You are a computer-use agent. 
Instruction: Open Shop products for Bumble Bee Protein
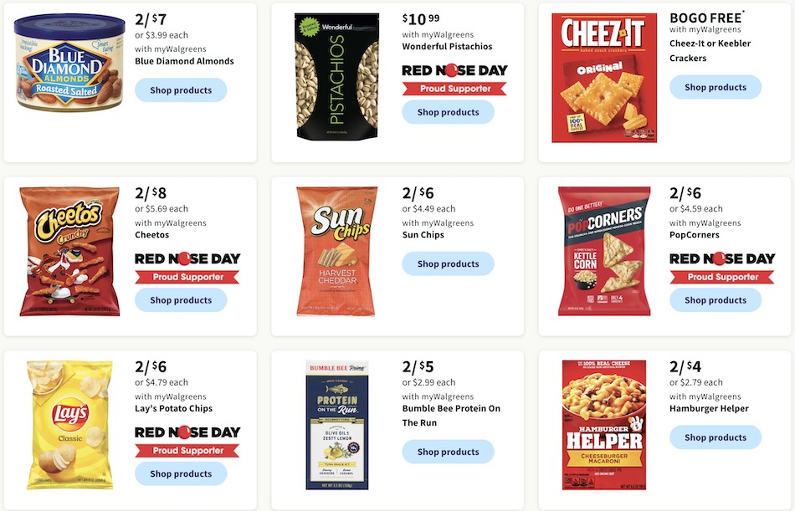[x=448, y=452]
